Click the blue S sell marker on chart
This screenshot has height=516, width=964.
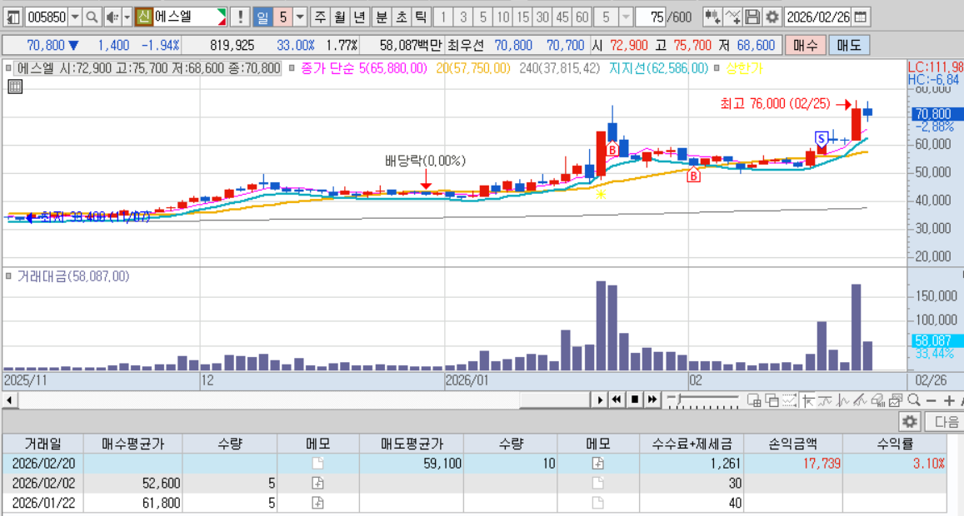pos(822,140)
